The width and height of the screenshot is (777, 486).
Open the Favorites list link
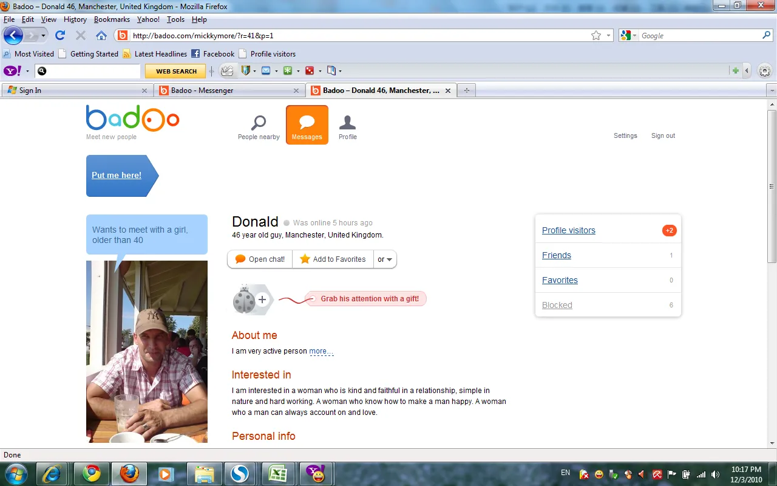[560, 280]
